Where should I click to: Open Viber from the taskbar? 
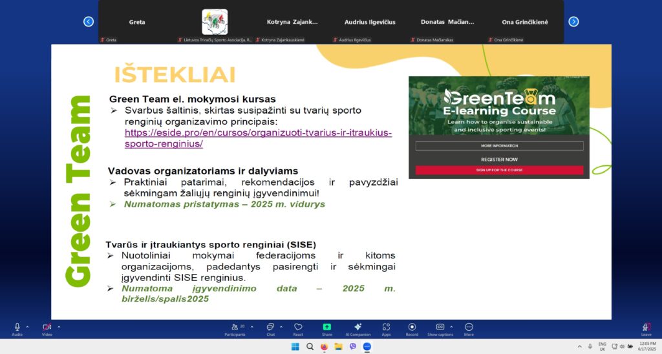(352, 347)
